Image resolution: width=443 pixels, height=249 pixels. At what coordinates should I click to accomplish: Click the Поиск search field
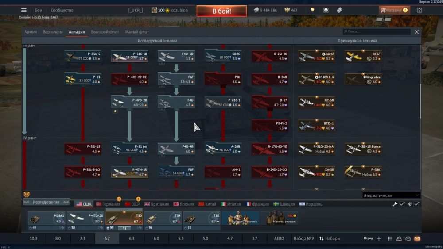(x=377, y=31)
